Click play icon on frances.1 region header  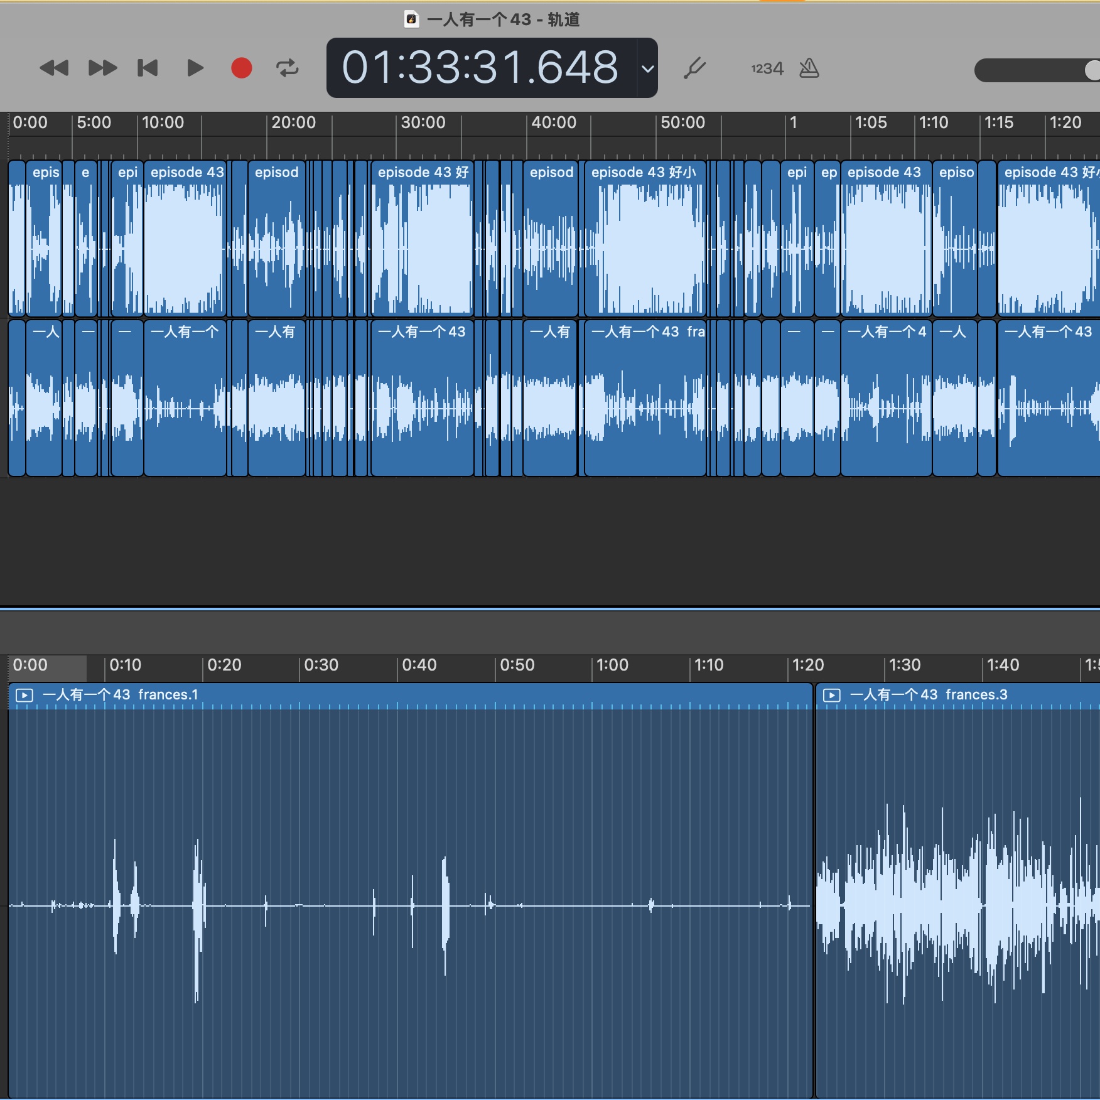tap(24, 695)
